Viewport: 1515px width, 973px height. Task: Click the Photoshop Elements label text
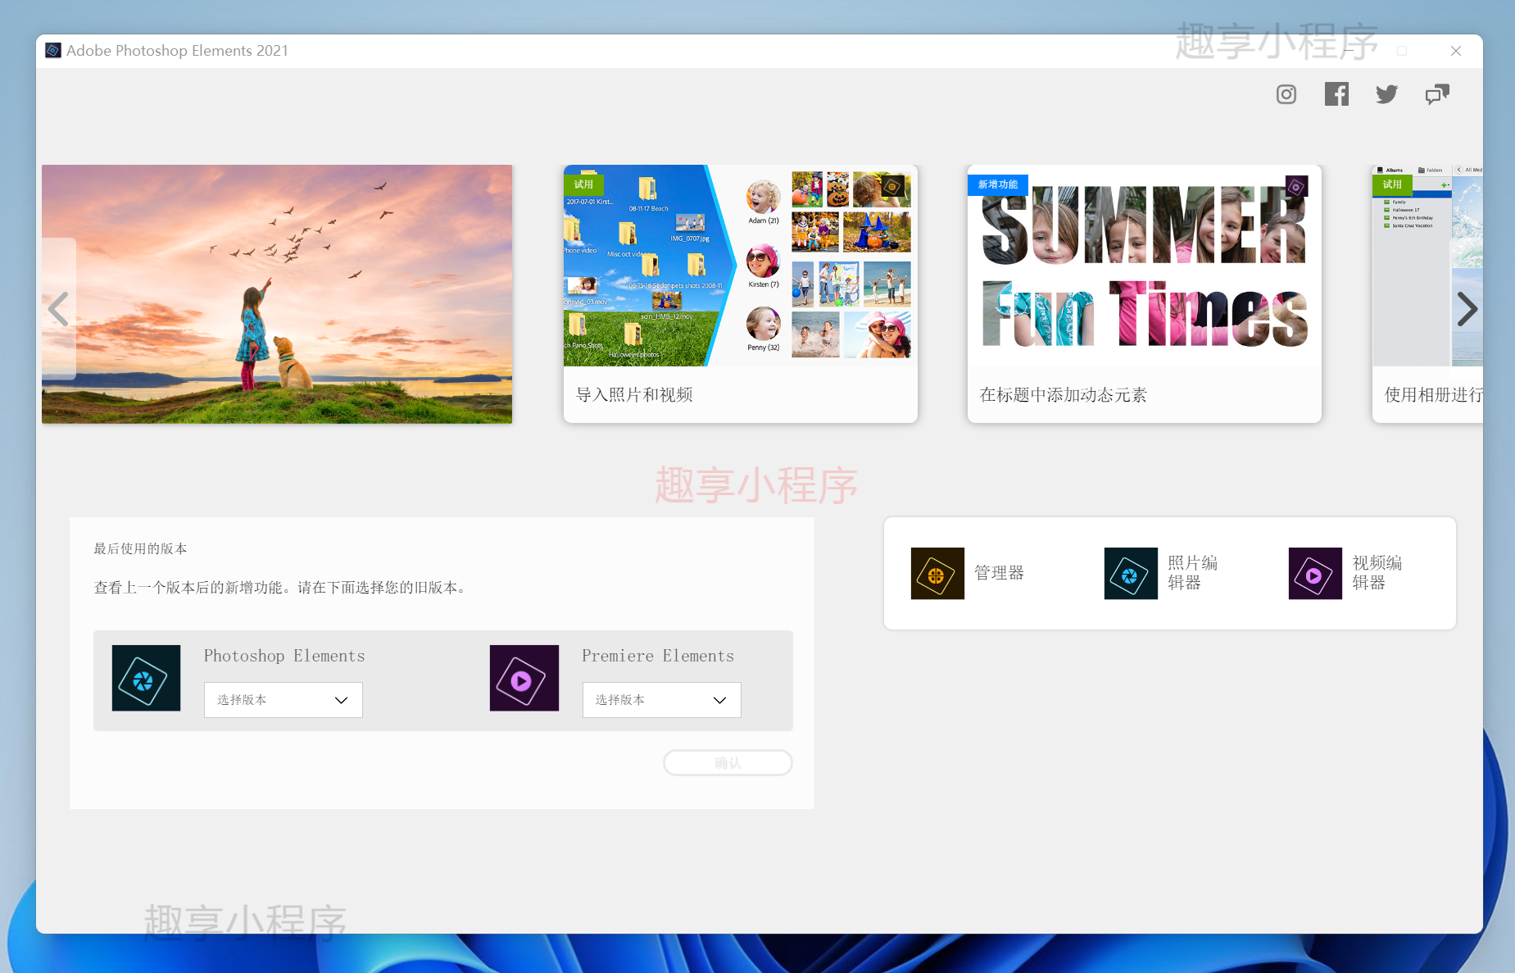click(x=284, y=656)
